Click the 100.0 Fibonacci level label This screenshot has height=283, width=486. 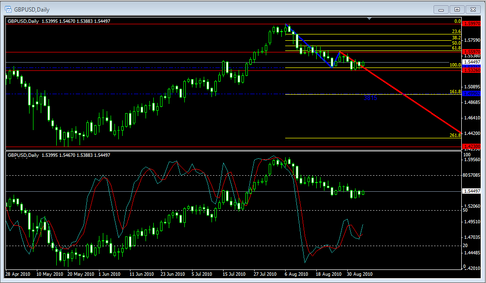[455, 65]
